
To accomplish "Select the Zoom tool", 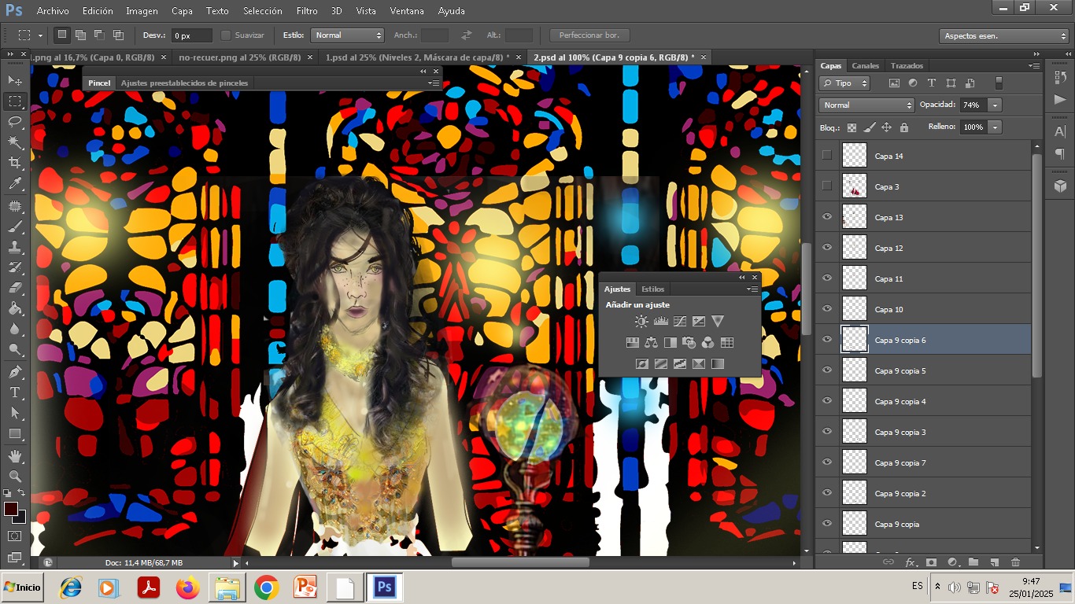I will pyautogui.click(x=15, y=476).
